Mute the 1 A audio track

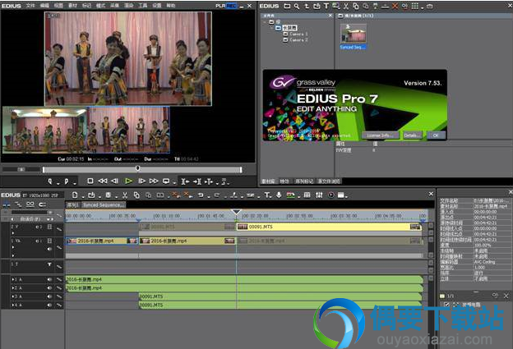tap(49, 279)
